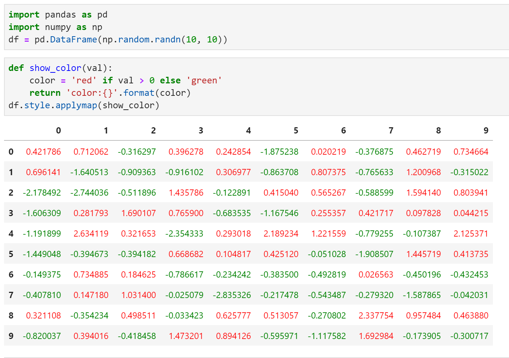The height and width of the screenshot is (358, 509).
Task: Click row label 0 of the DataFrame
Action: pyautogui.click(x=11, y=151)
